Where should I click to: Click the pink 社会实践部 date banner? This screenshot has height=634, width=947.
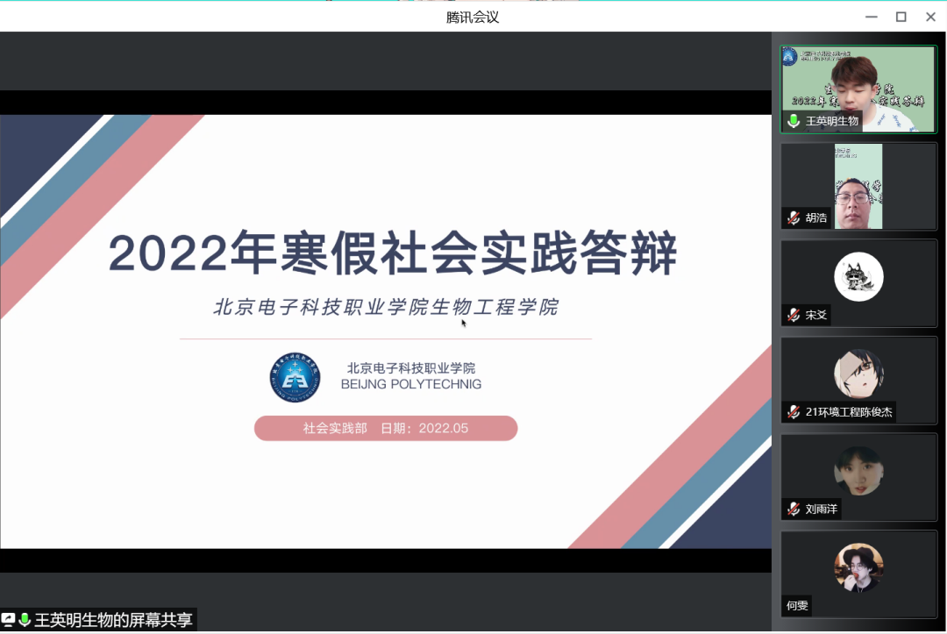tap(386, 428)
